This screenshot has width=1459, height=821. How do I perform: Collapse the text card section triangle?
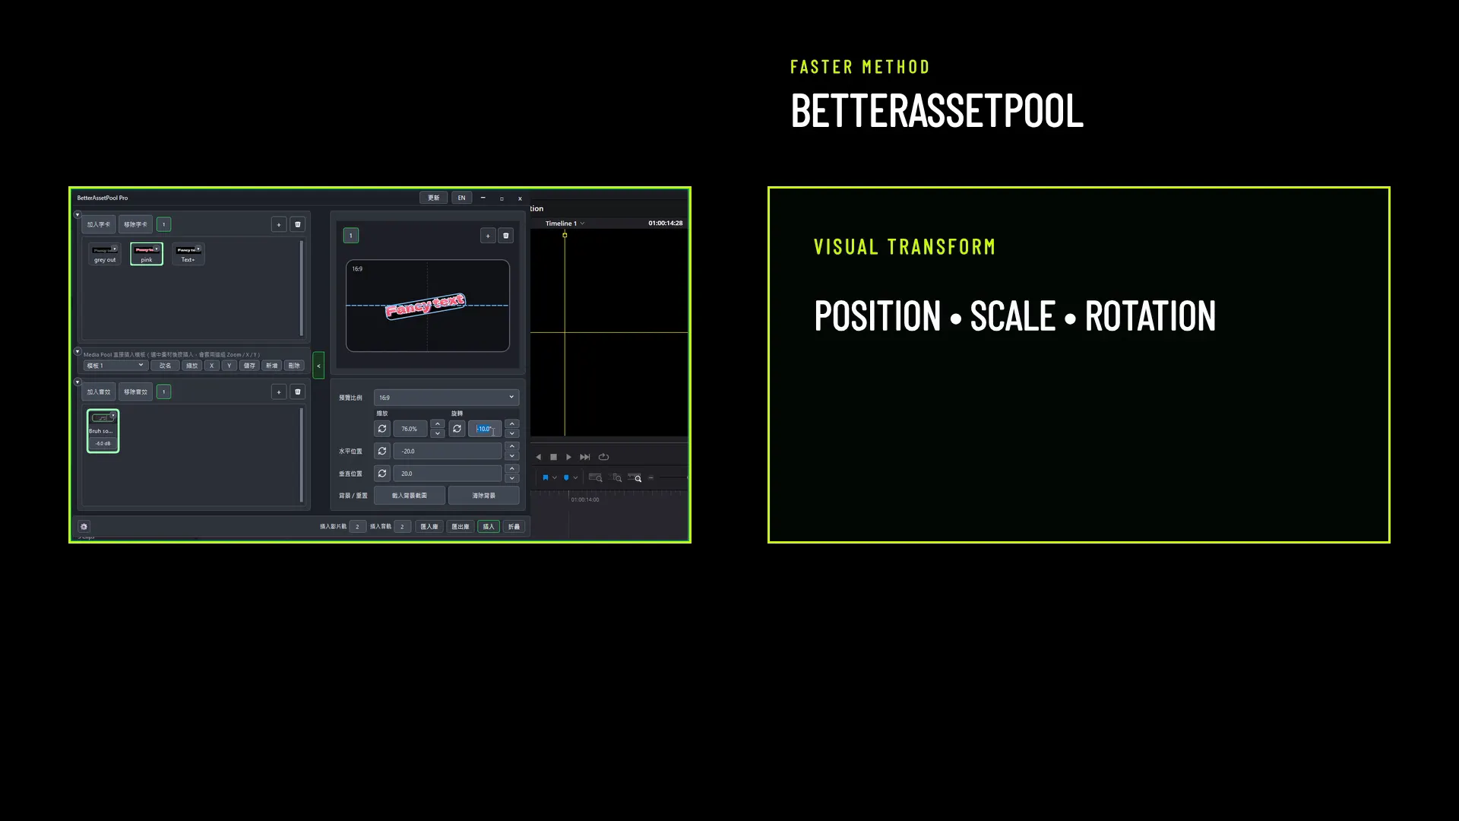point(78,214)
